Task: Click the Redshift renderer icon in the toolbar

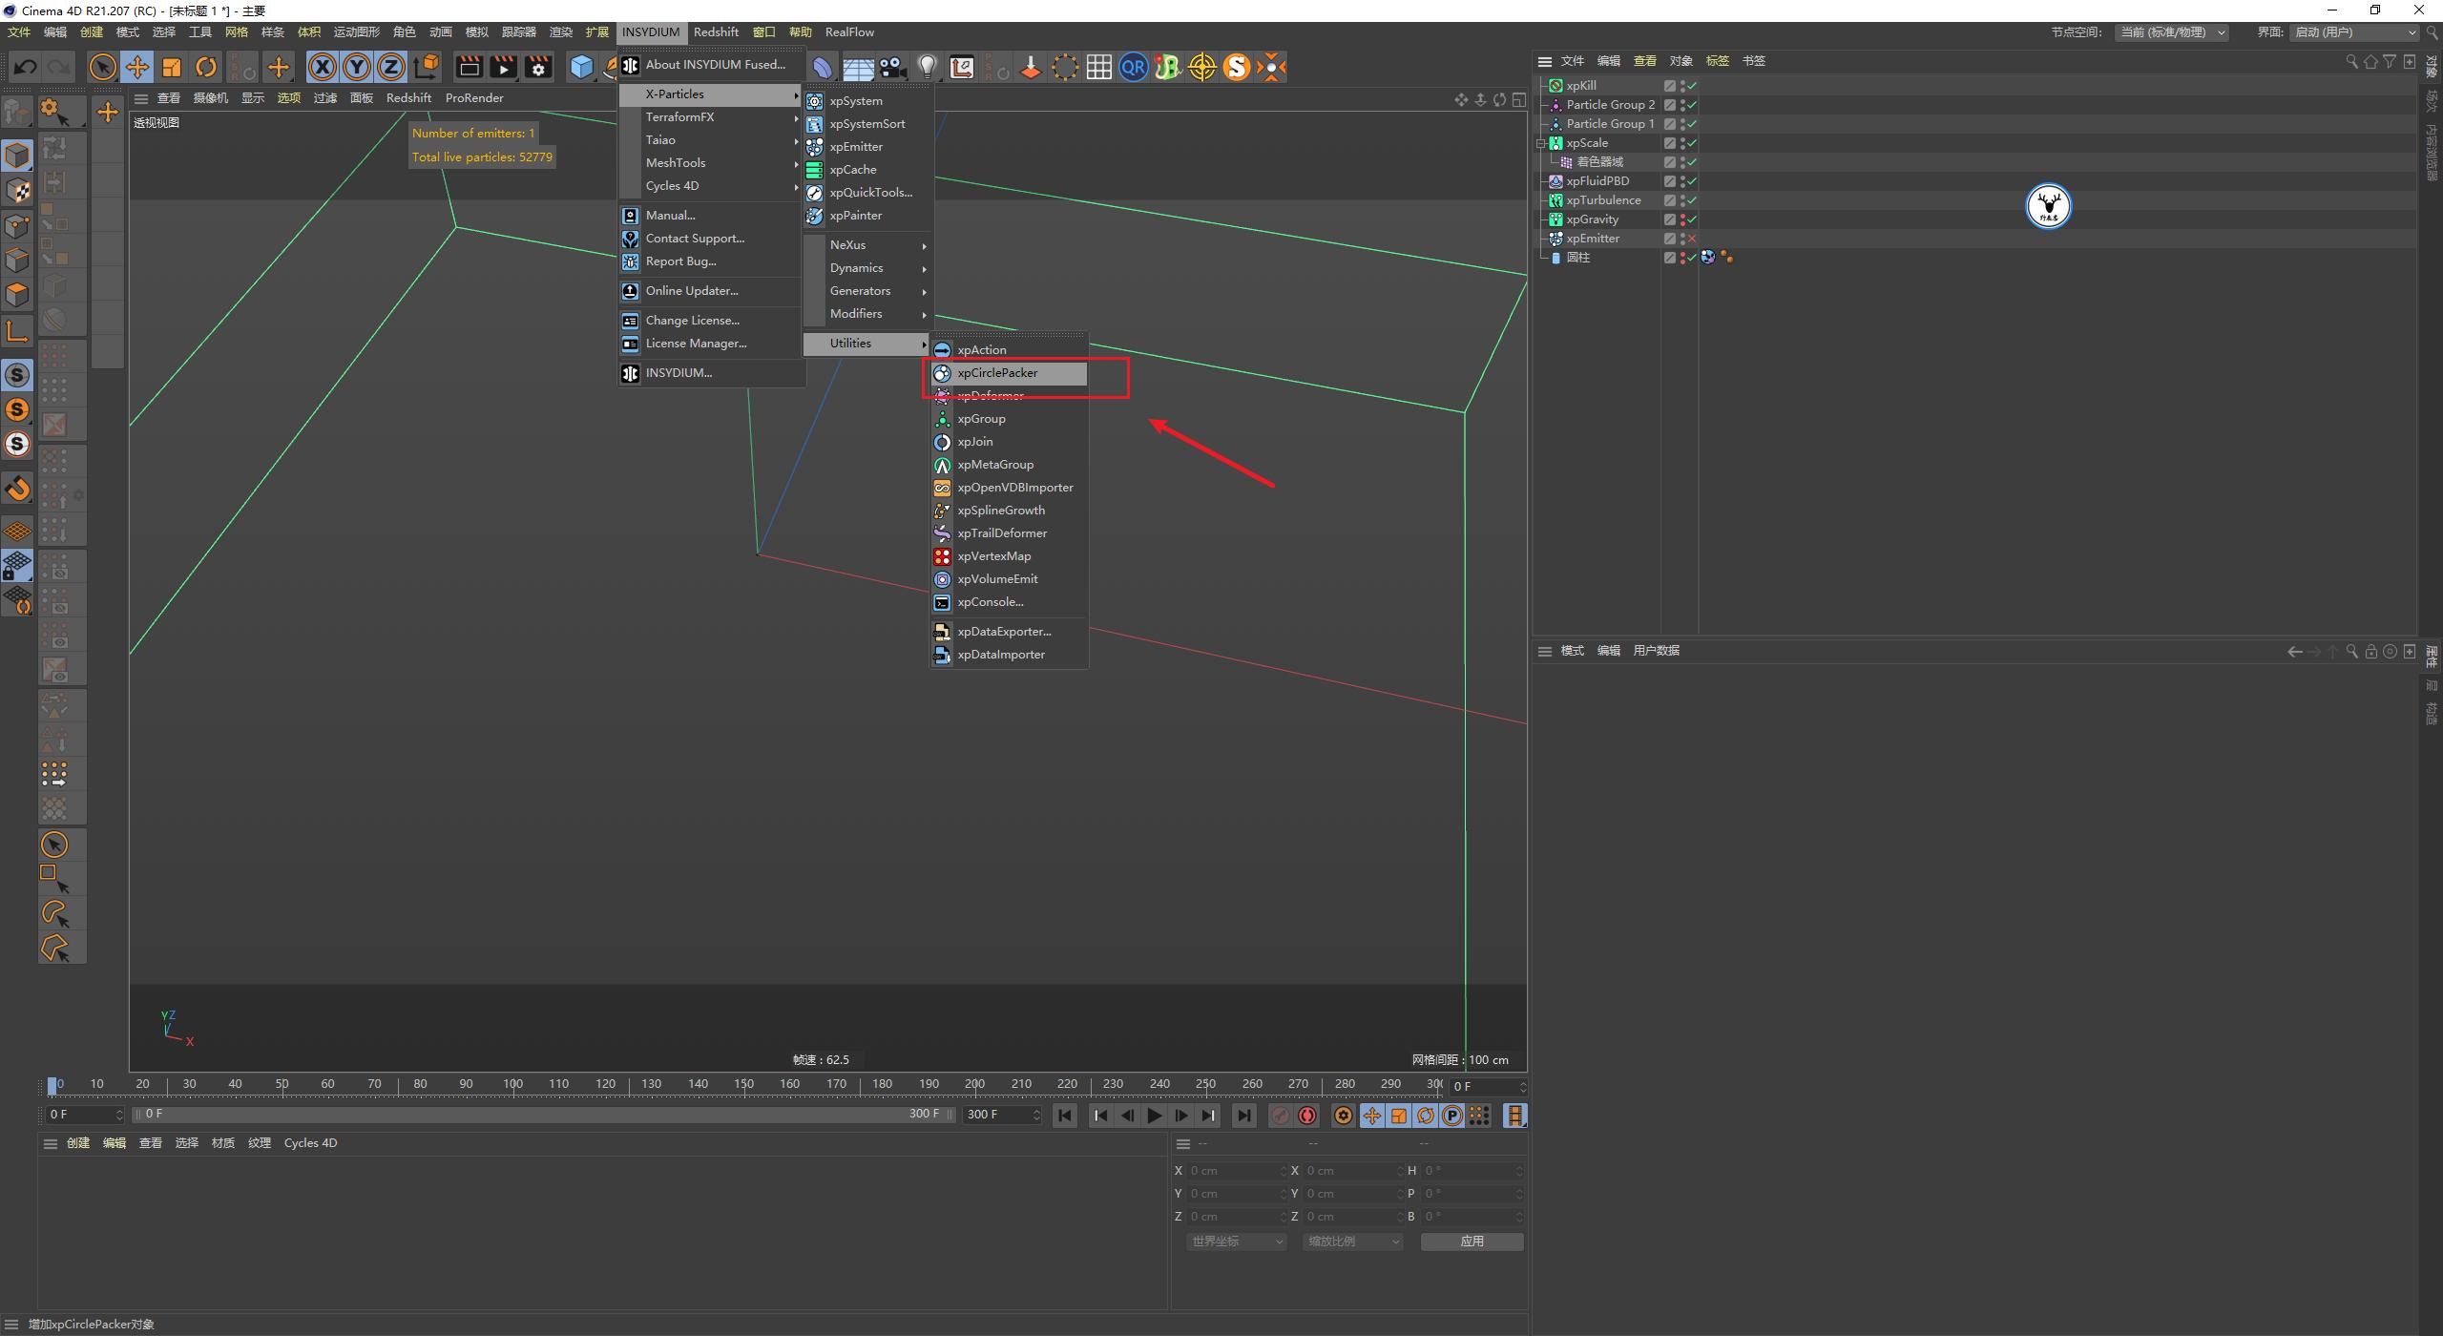Action: click(1237, 67)
